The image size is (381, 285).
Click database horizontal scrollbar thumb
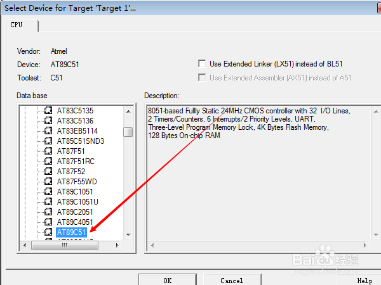point(65,245)
